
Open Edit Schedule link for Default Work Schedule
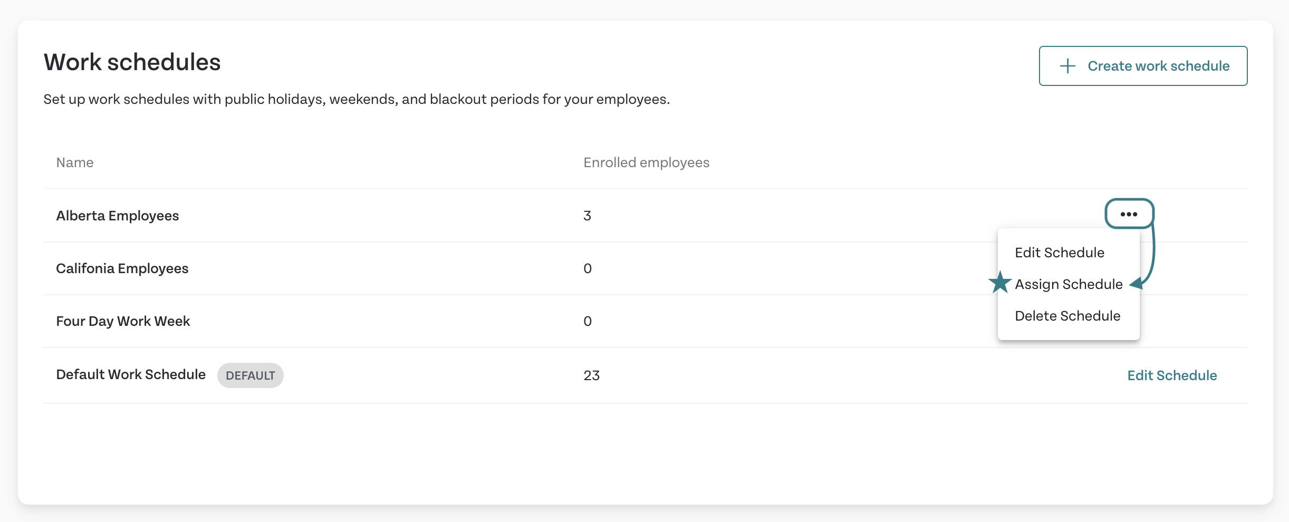[x=1172, y=375]
